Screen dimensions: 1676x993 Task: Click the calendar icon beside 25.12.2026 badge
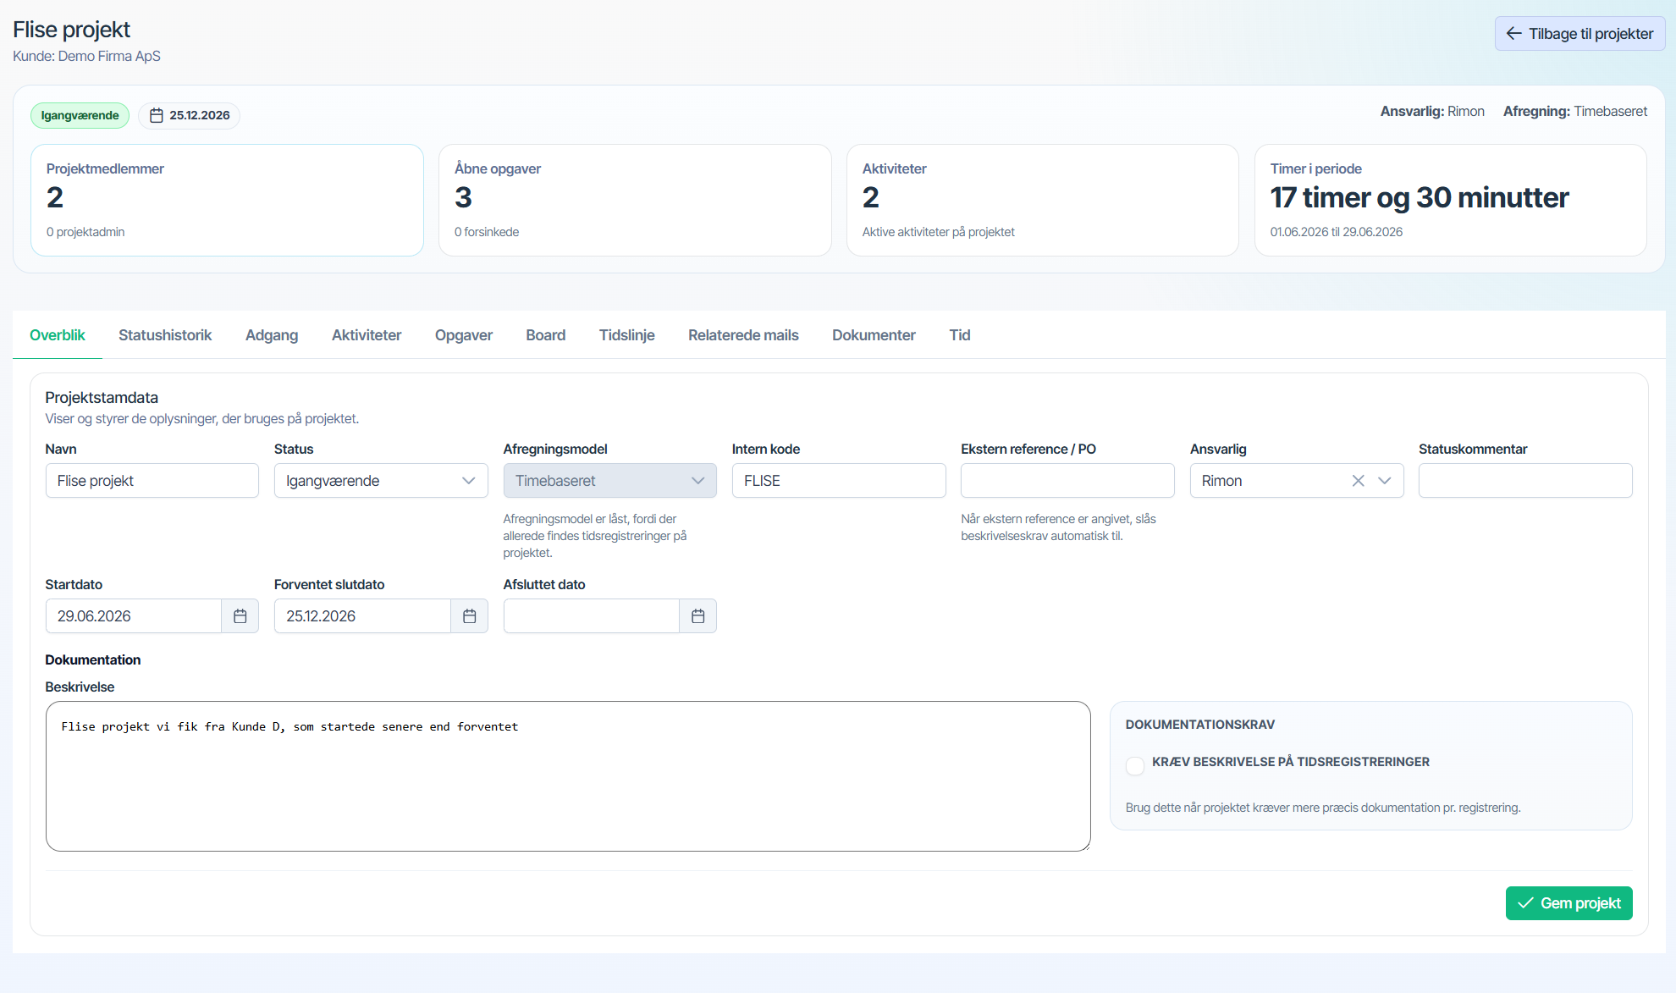point(157,115)
